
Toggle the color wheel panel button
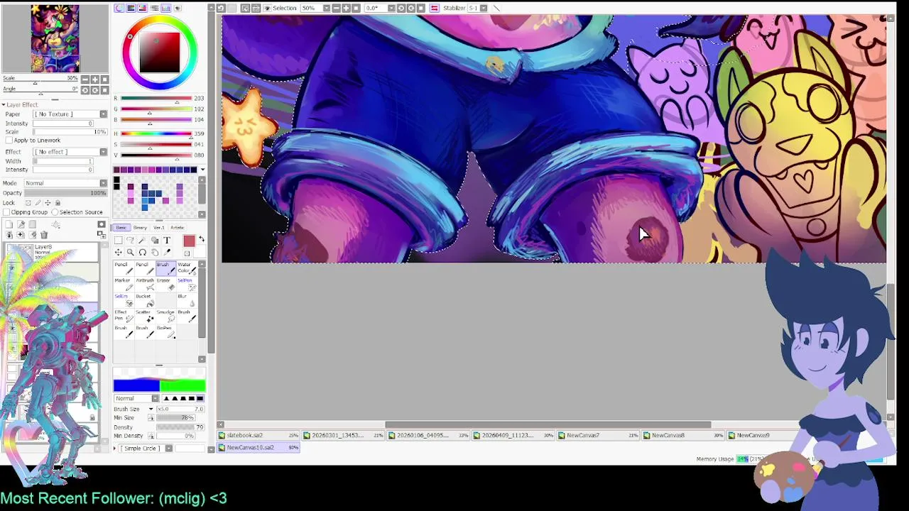[x=119, y=8]
